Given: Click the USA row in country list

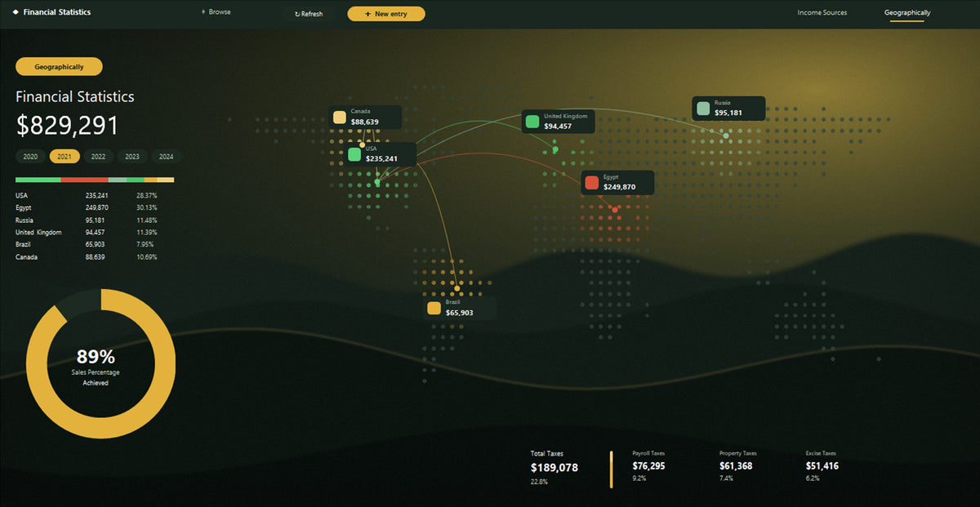Looking at the screenshot, I should click(x=87, y=196).
